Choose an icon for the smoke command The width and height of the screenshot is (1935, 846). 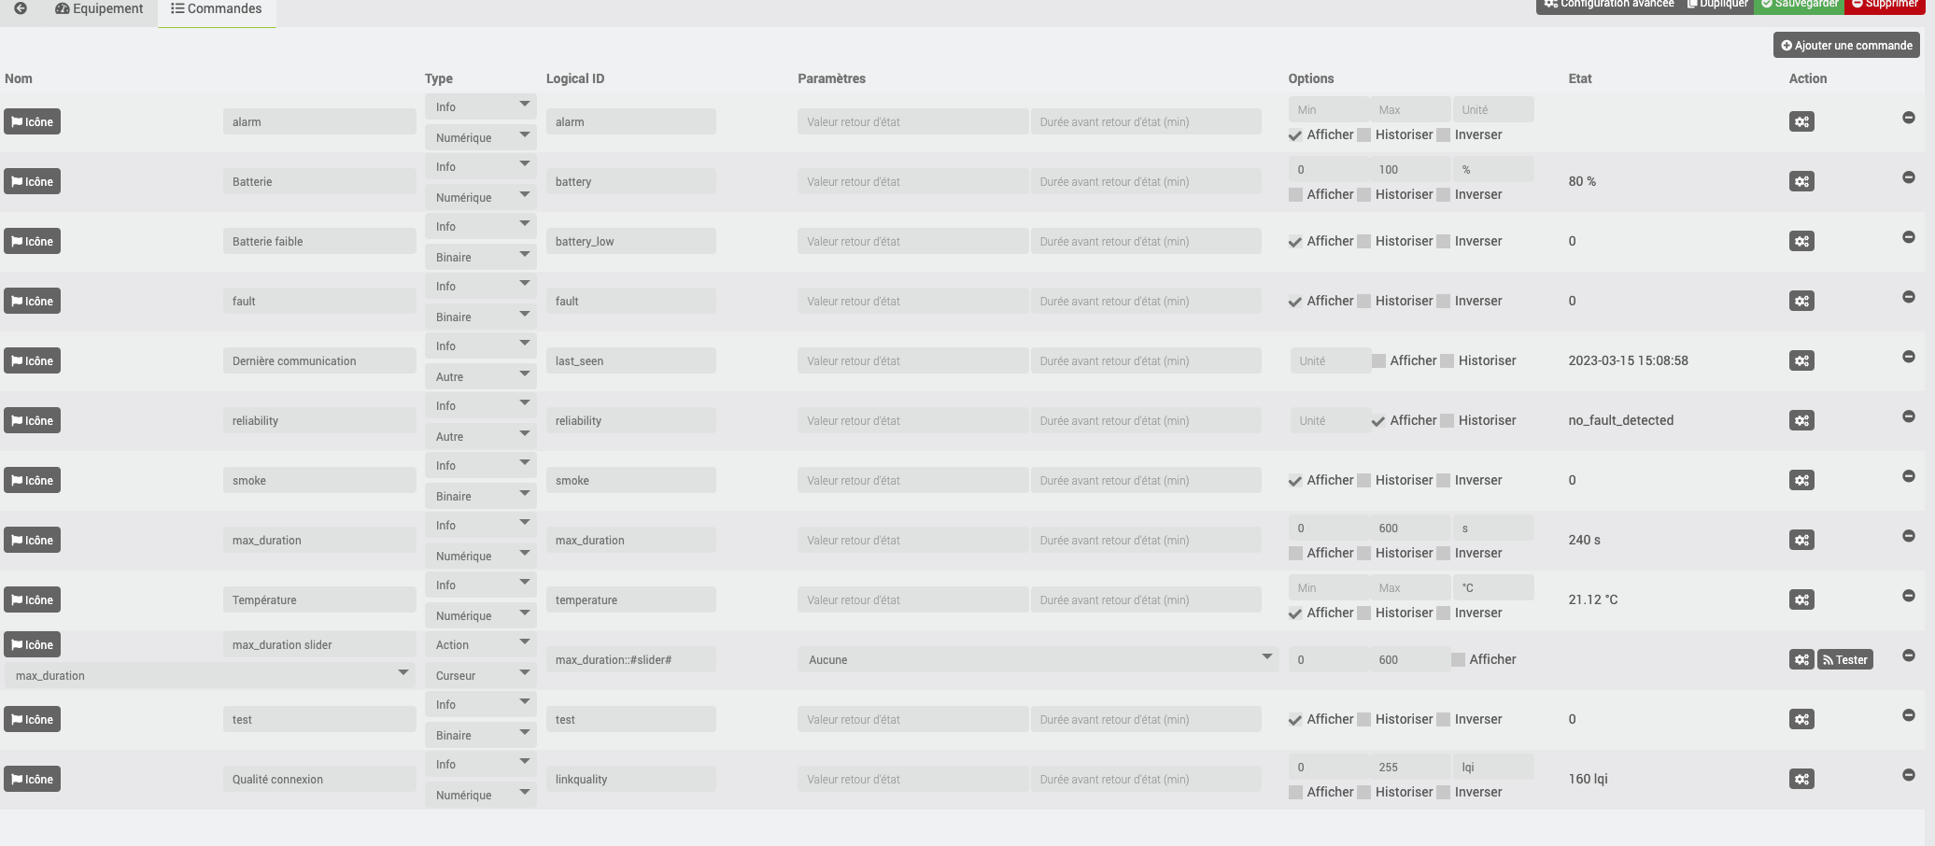coord(33,480)
